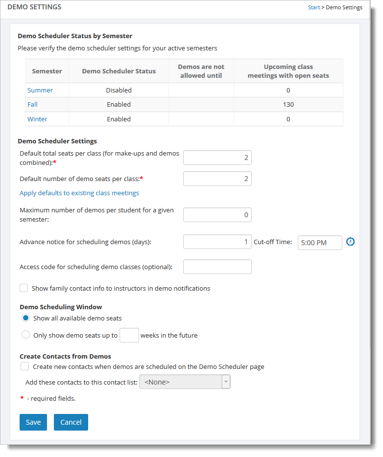Click the clock icon beside Cut-off Time
Image resolution: width=383 pixels, height=457 pixels.
click(x=350, y=242)
